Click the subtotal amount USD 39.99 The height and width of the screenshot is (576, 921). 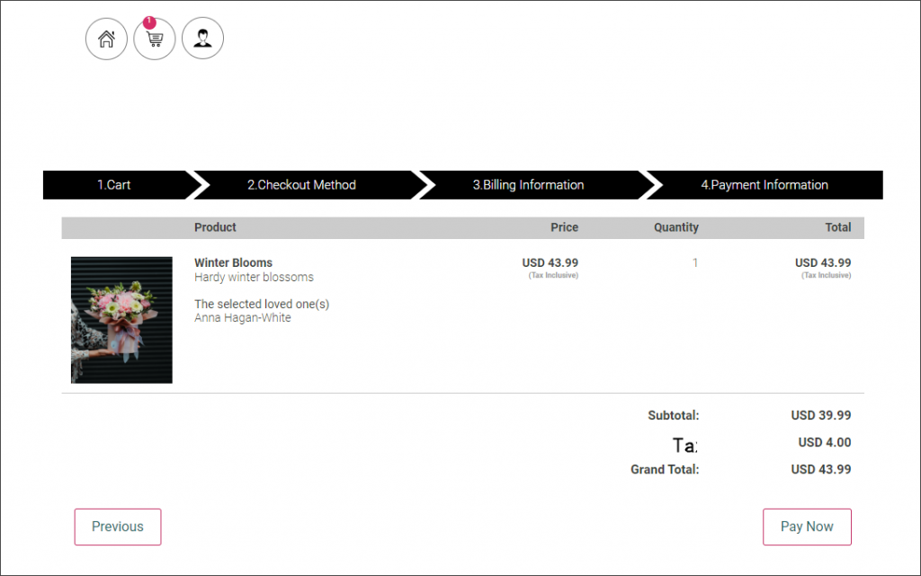point(820,415)
